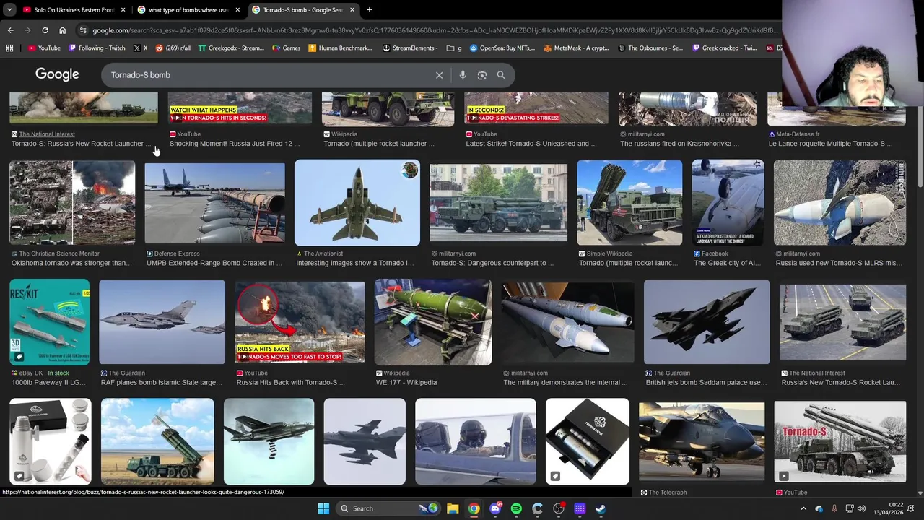
Task: Click the Google logo
Action: pos(57,74)
